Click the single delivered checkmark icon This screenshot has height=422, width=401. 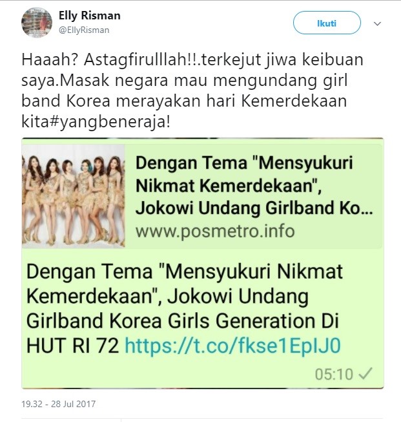365,374
